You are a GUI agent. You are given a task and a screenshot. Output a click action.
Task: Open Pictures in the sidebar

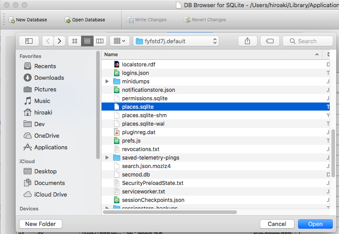(x=40, y=89)
